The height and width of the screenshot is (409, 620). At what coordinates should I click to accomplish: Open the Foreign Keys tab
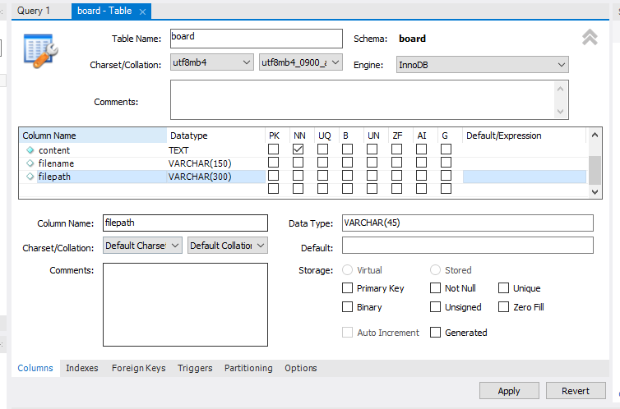pyautogui.click(x=138, y=368)
